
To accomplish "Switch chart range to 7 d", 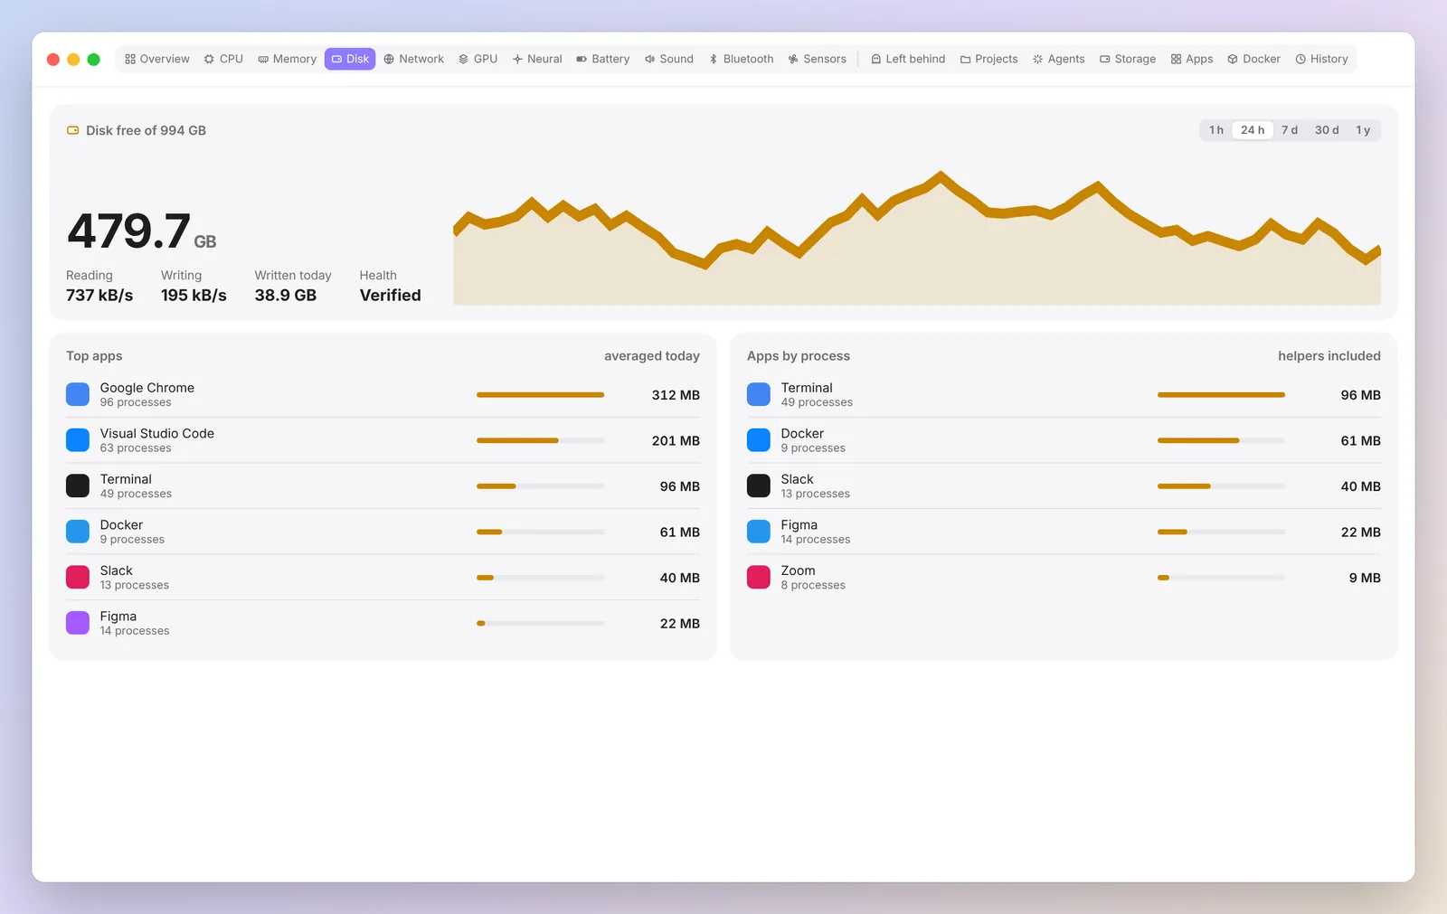I will 1290,130.
